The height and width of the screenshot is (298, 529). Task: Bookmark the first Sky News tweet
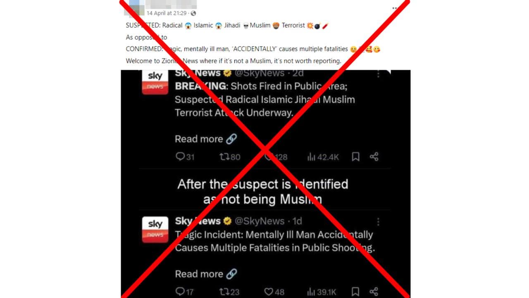point(355,156)
